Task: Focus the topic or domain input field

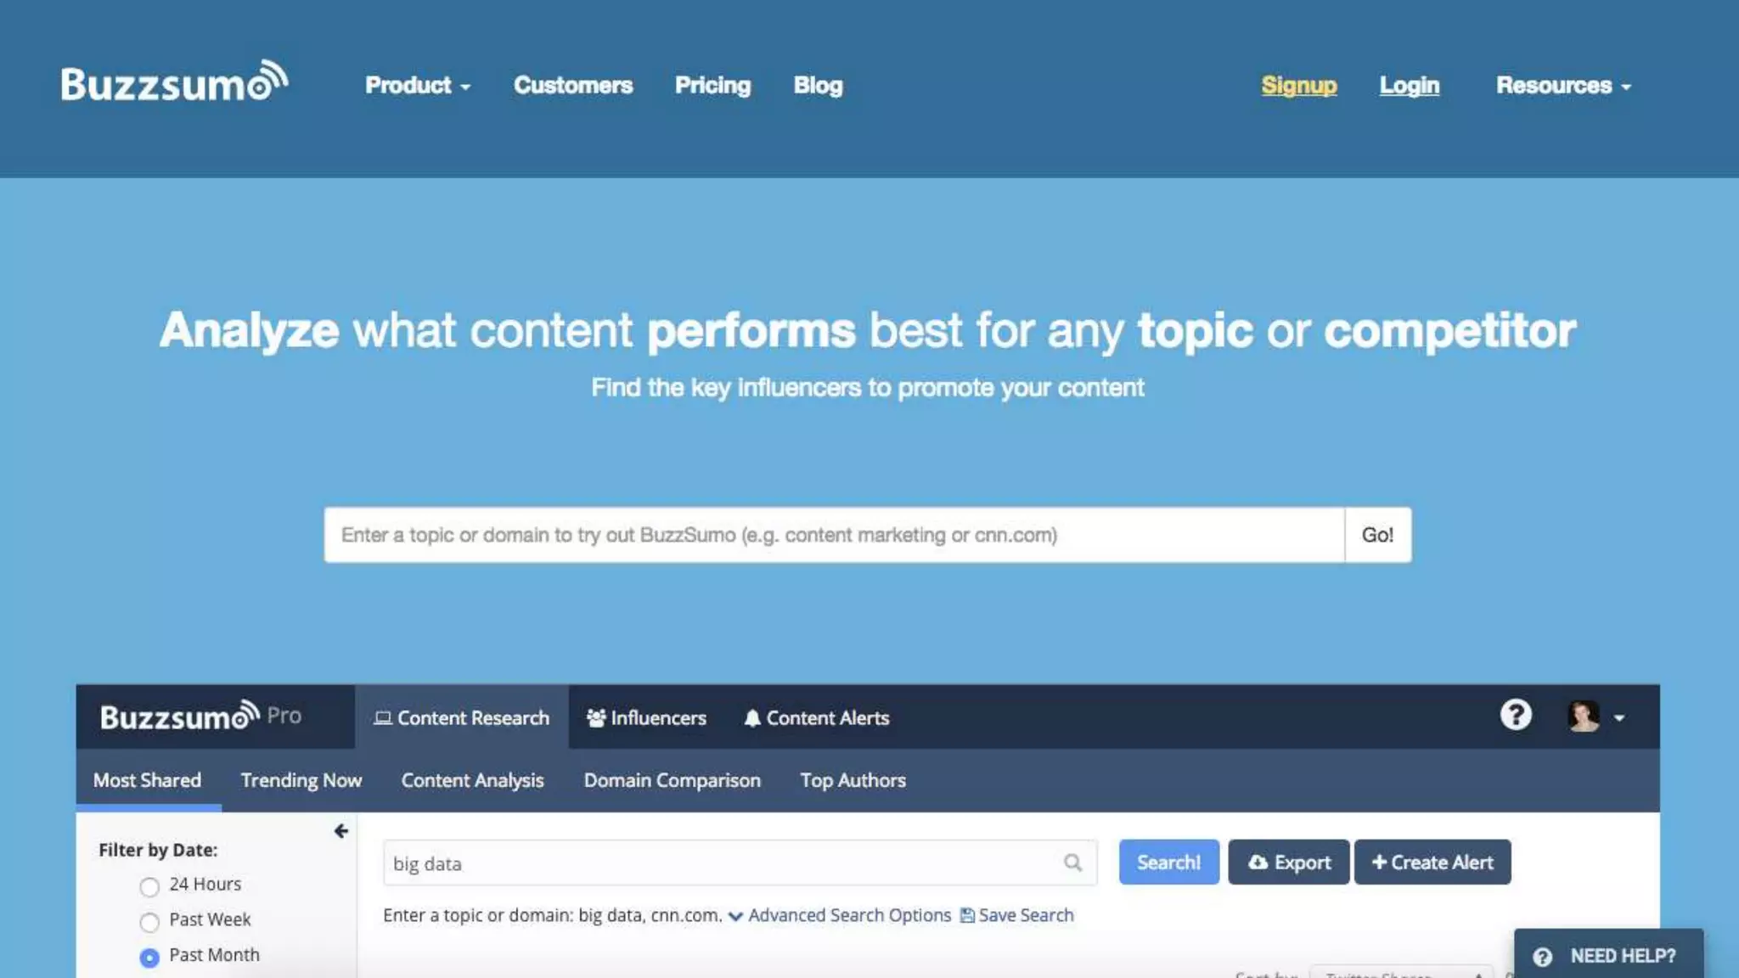Action: pos(833,535)
